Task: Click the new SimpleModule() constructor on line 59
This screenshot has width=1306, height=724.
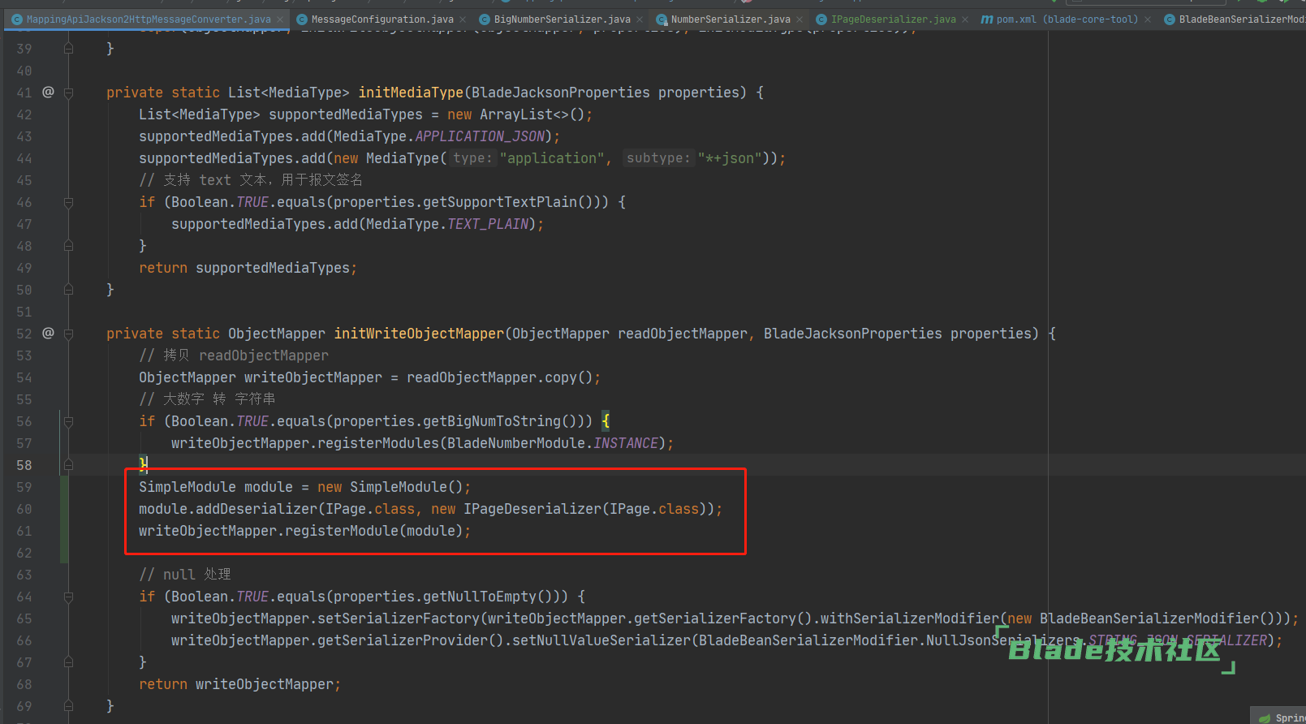Action: click(x=390, y=487)
